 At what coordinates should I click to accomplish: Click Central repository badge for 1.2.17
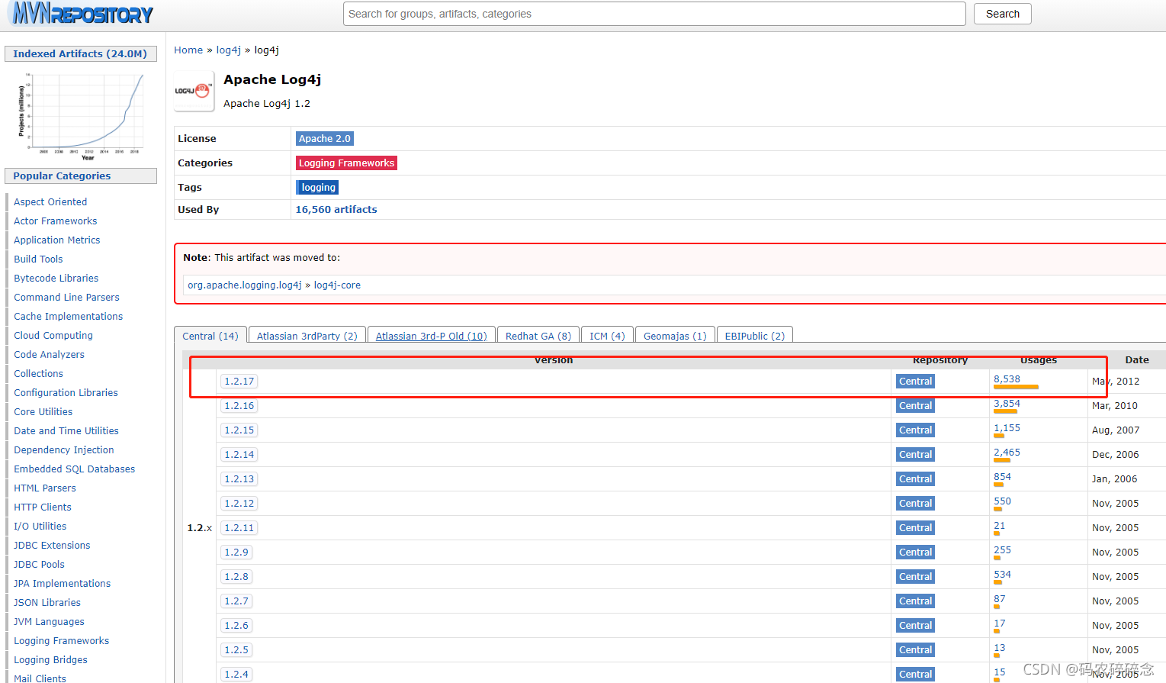point(915,382)
